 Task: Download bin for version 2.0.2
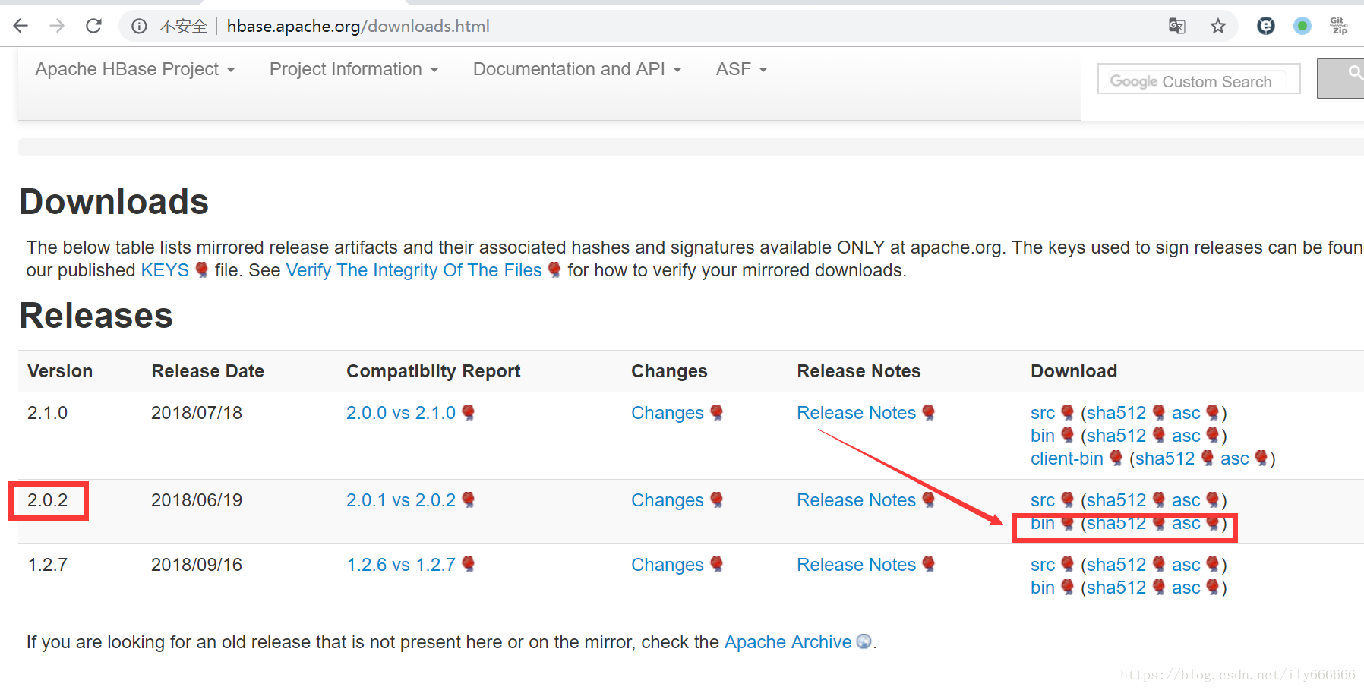1043,523
